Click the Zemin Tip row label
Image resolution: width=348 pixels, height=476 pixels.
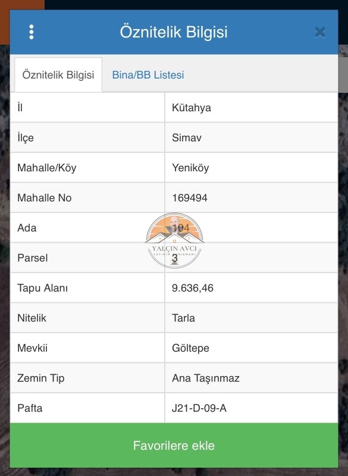point(41,378)
